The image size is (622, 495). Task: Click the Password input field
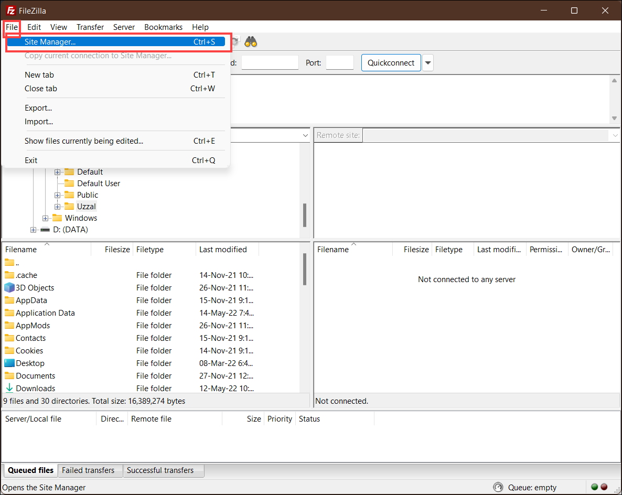point(270,63)
